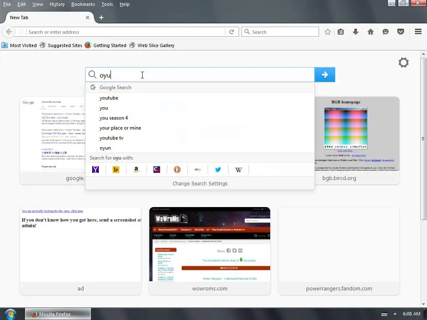Search with Yahoo engine icon
427x320 pixels.
95,170
